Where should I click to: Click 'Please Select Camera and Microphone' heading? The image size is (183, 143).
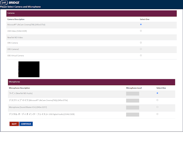[x=20, y=7]
